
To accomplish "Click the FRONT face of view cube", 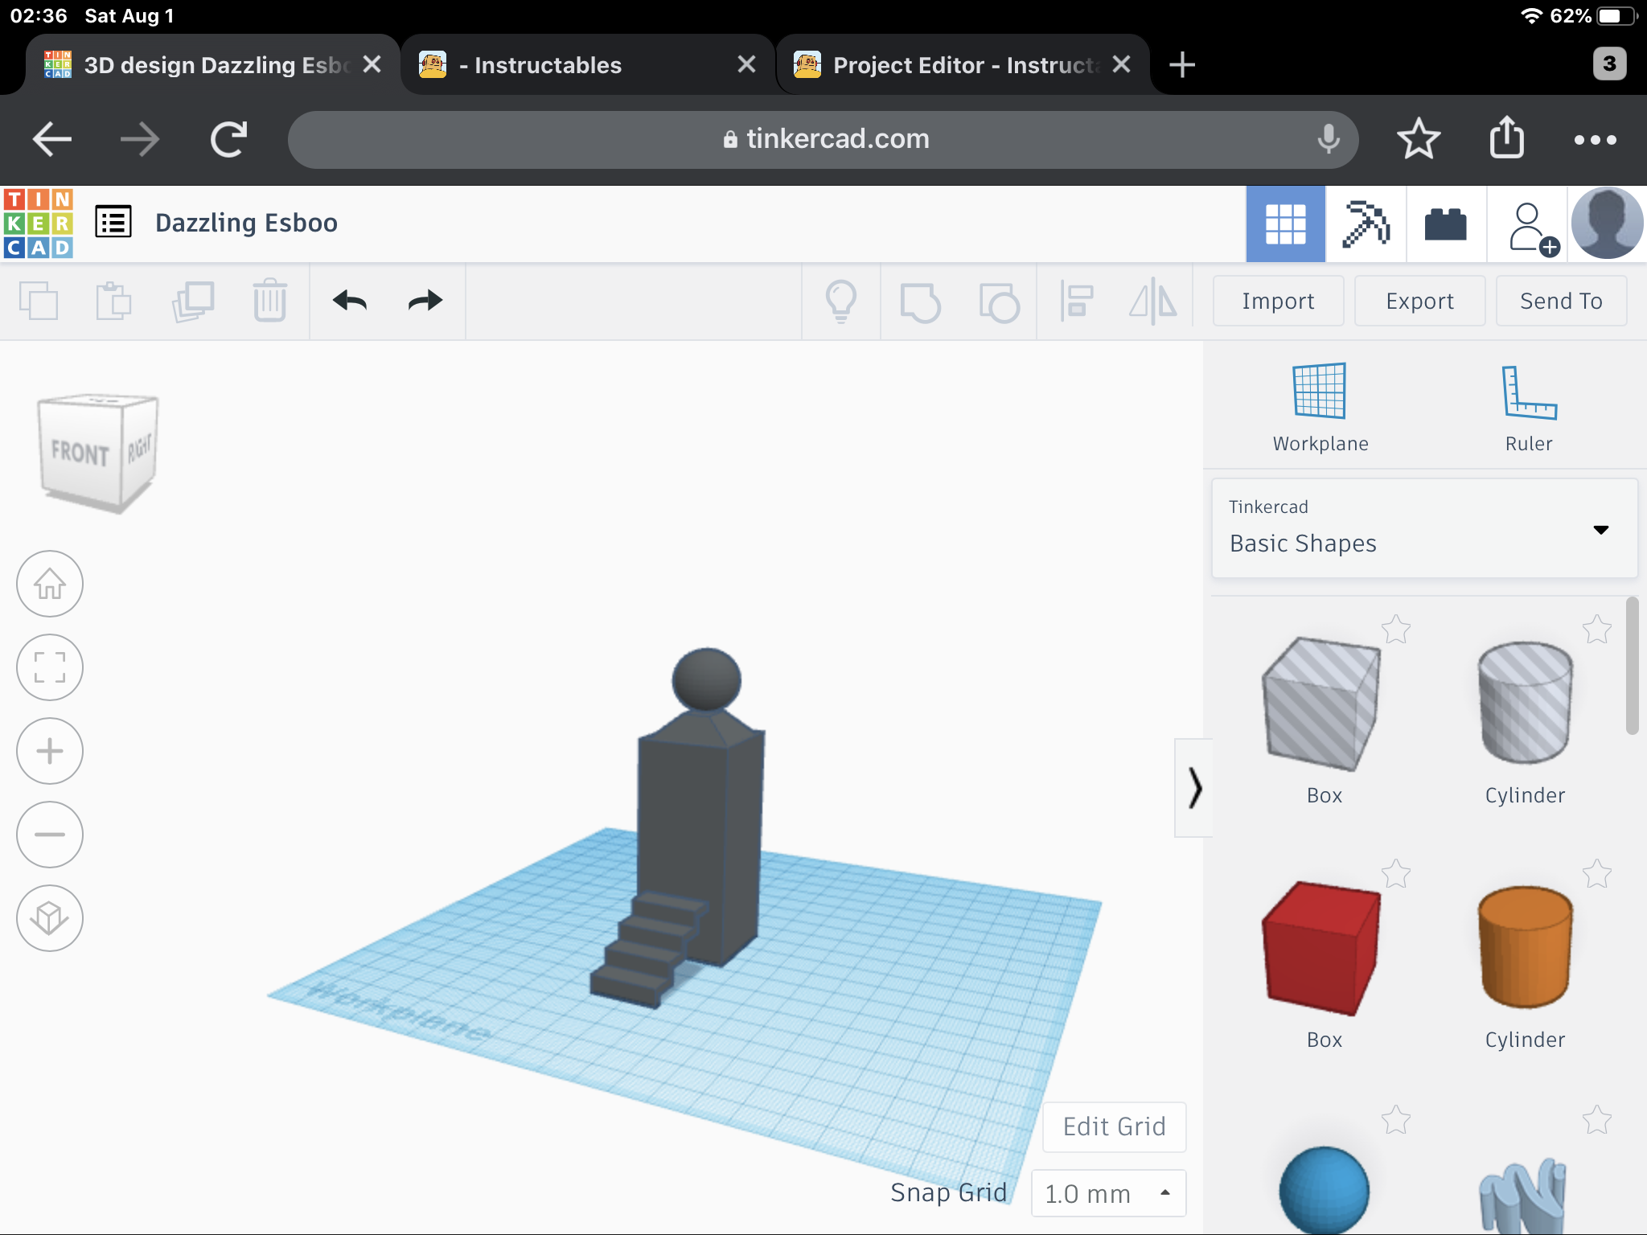I will 80,453.
